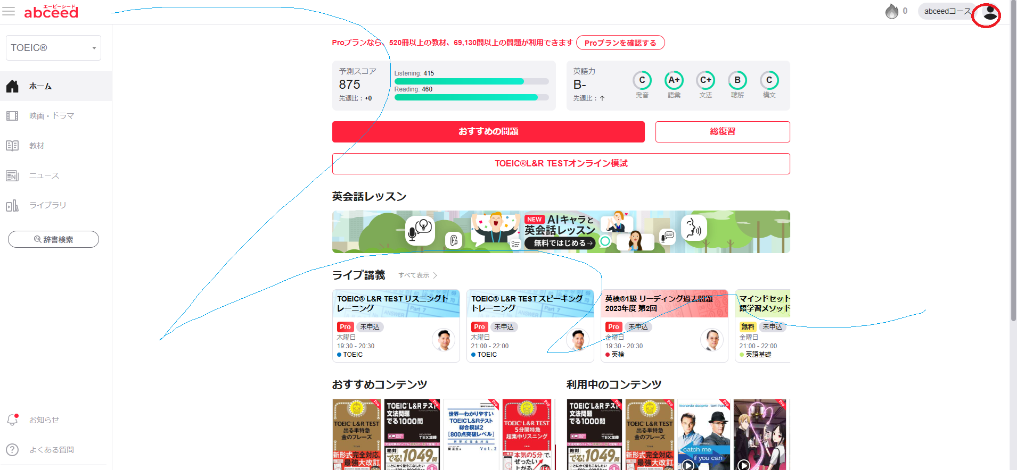This screenshot has height=470, width=1017.
Task: Click the よくある質問 question mark icon
Action: [12, 450]
